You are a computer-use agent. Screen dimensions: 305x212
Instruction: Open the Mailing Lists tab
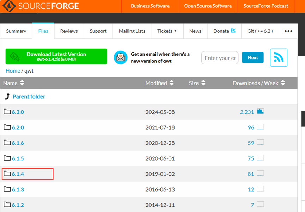point(132,31)
